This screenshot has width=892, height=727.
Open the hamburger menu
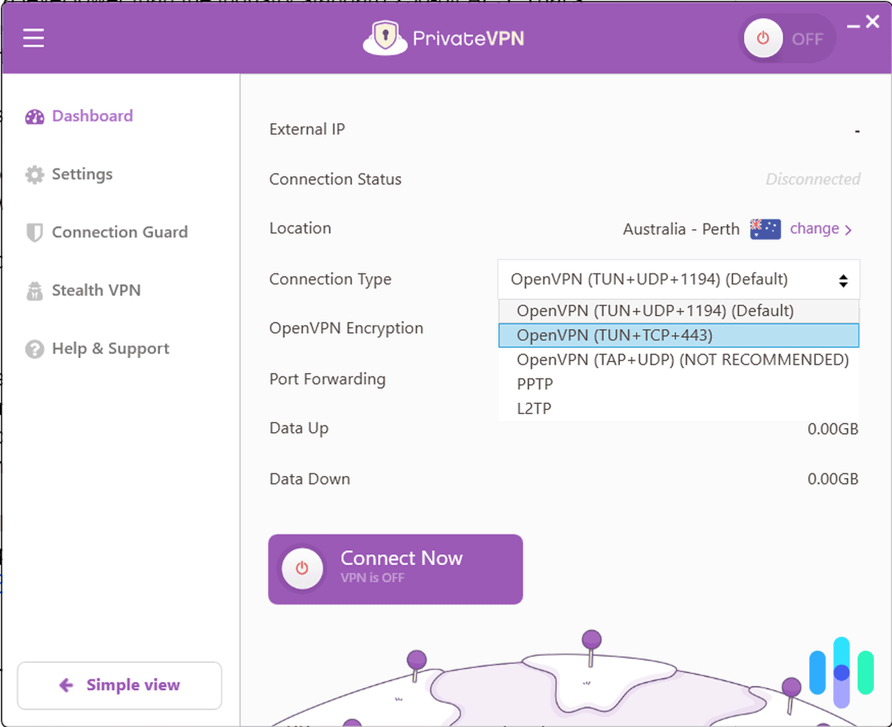click(x=33, y=38)
